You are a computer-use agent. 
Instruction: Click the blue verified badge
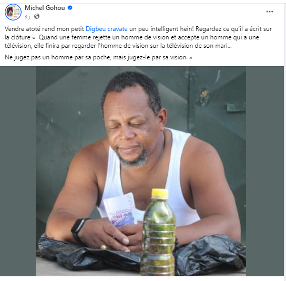pos(70,8)
